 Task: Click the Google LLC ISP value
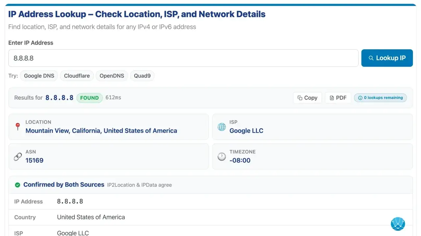(246, 131)
